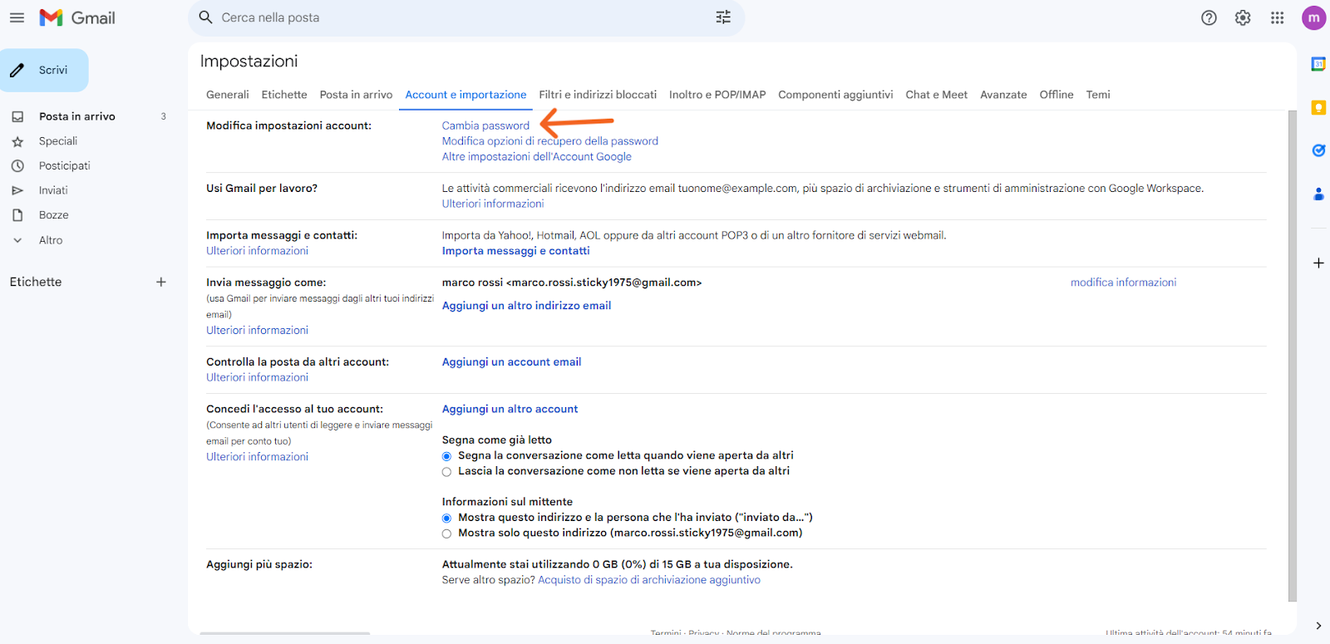Click the Etichette sidebar heading
Viewport: 1330px width, 644px height.
[36, 282]
